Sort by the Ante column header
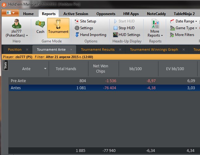The height and width of the screenshot is (155, 200). (x=26, y=69)
